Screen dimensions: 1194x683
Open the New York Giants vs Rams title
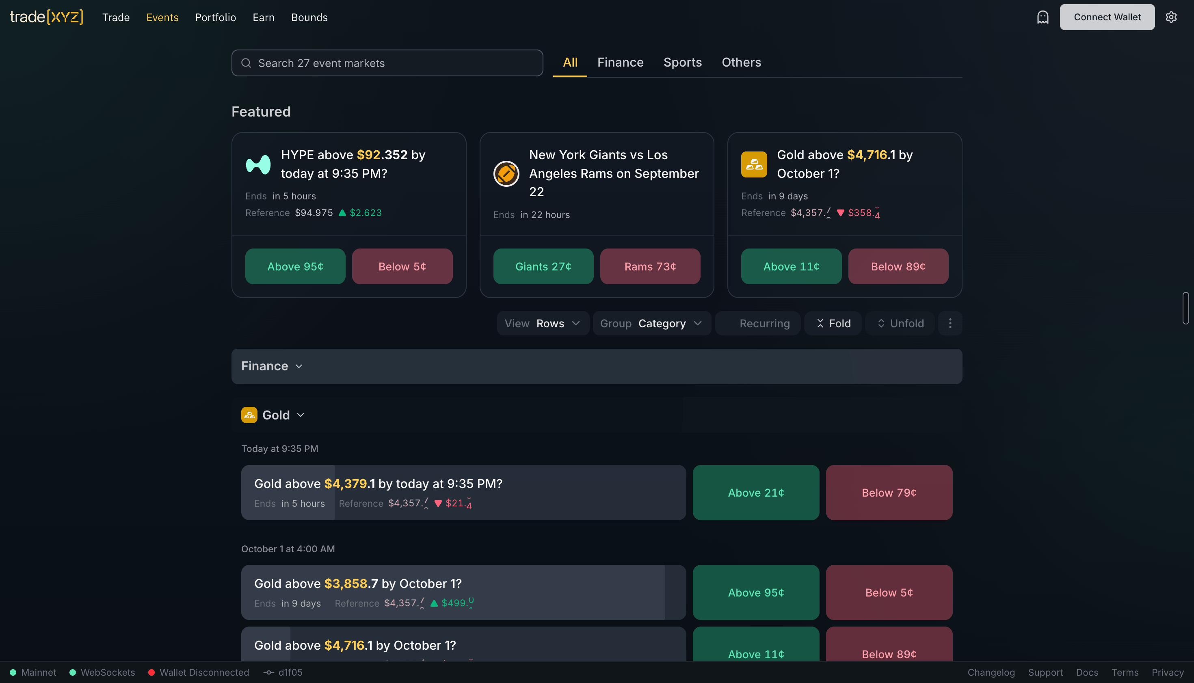(614, 173)
